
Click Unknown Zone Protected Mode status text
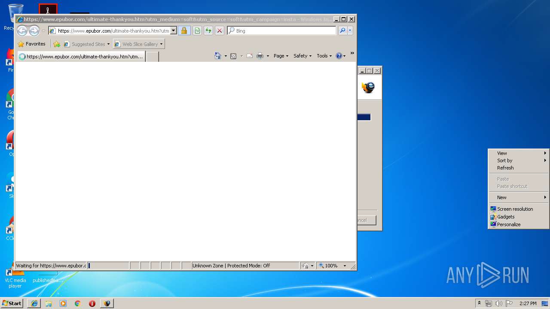tap(231, 266)
